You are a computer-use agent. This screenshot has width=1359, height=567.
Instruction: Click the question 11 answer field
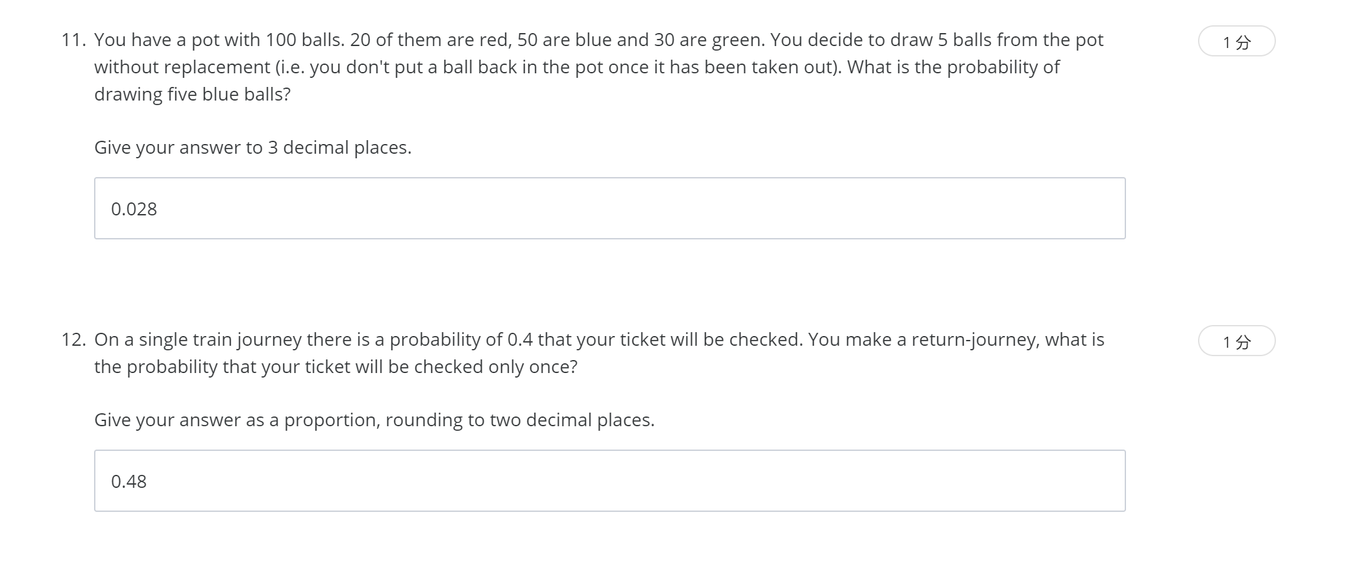tap(609, 208)
